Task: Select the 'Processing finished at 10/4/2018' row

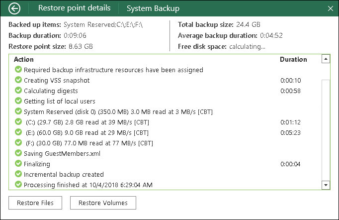Action: [x=166, y=185]
